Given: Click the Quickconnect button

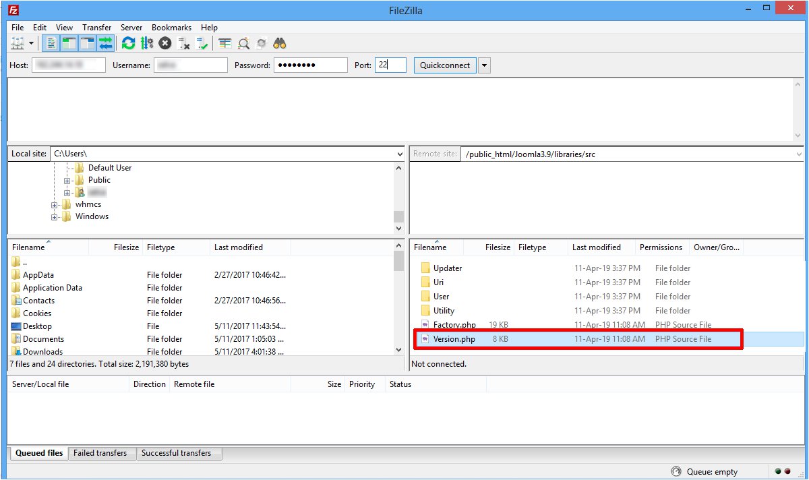Looking at the screenshot, I should pyautogui.click(x=445, y=65).
